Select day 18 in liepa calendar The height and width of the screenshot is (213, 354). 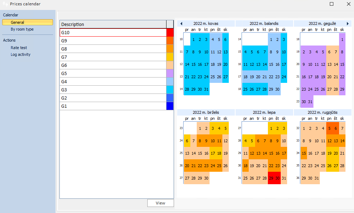coord(245,166)
